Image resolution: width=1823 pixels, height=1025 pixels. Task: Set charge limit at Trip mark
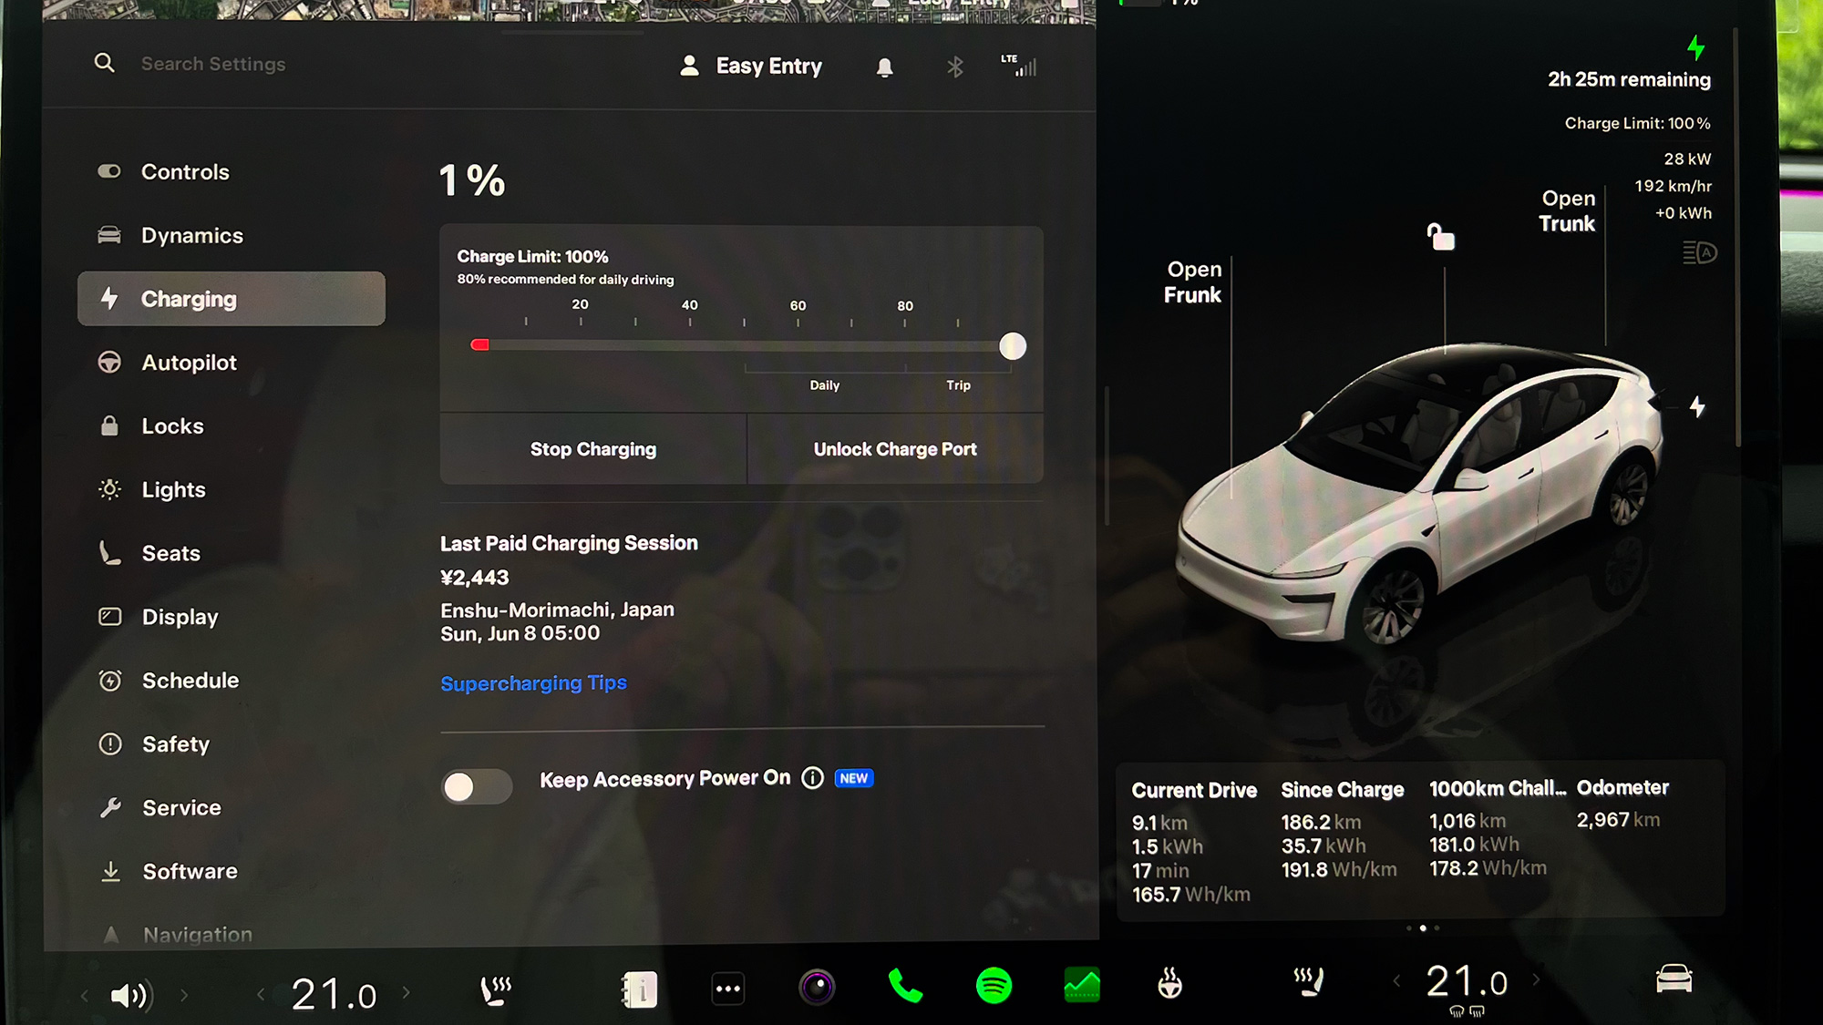click(x=958, y=385)
